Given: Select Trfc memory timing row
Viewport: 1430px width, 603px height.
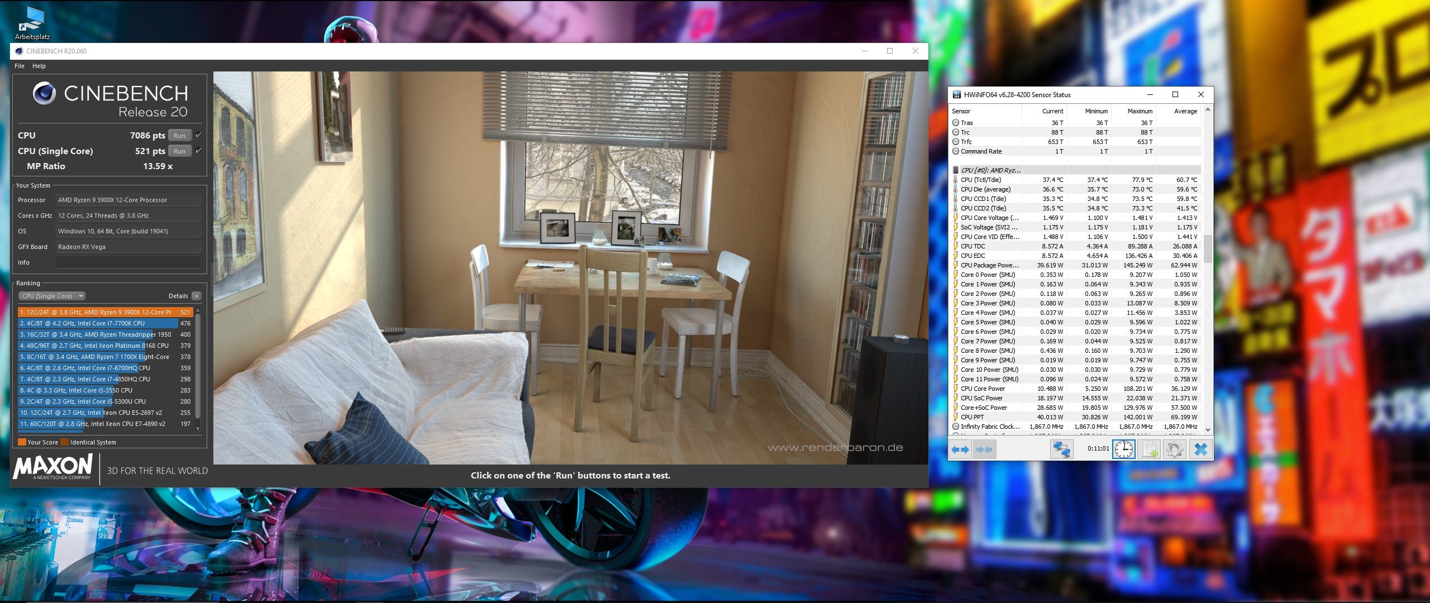Looking at the screenshot, I should coord(1075,142).
